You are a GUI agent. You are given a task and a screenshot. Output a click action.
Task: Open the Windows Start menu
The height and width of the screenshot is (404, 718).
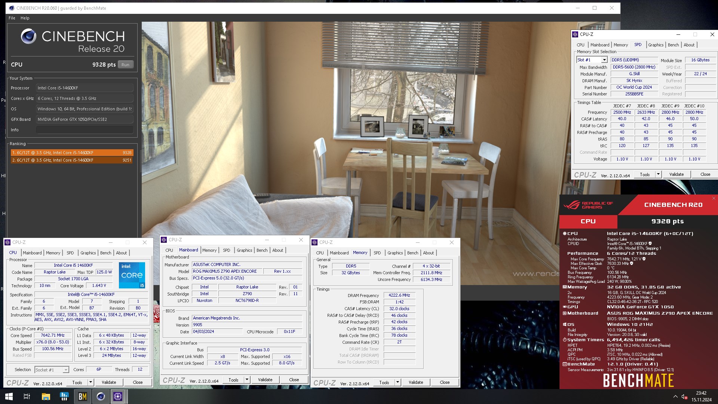tap(9, 397)
